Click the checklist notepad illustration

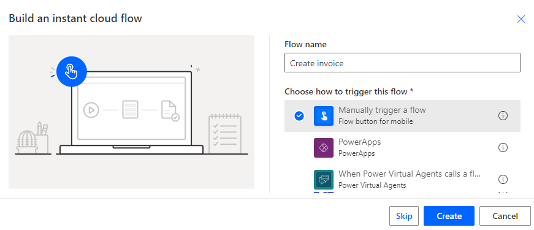click(x=225, y=134)
